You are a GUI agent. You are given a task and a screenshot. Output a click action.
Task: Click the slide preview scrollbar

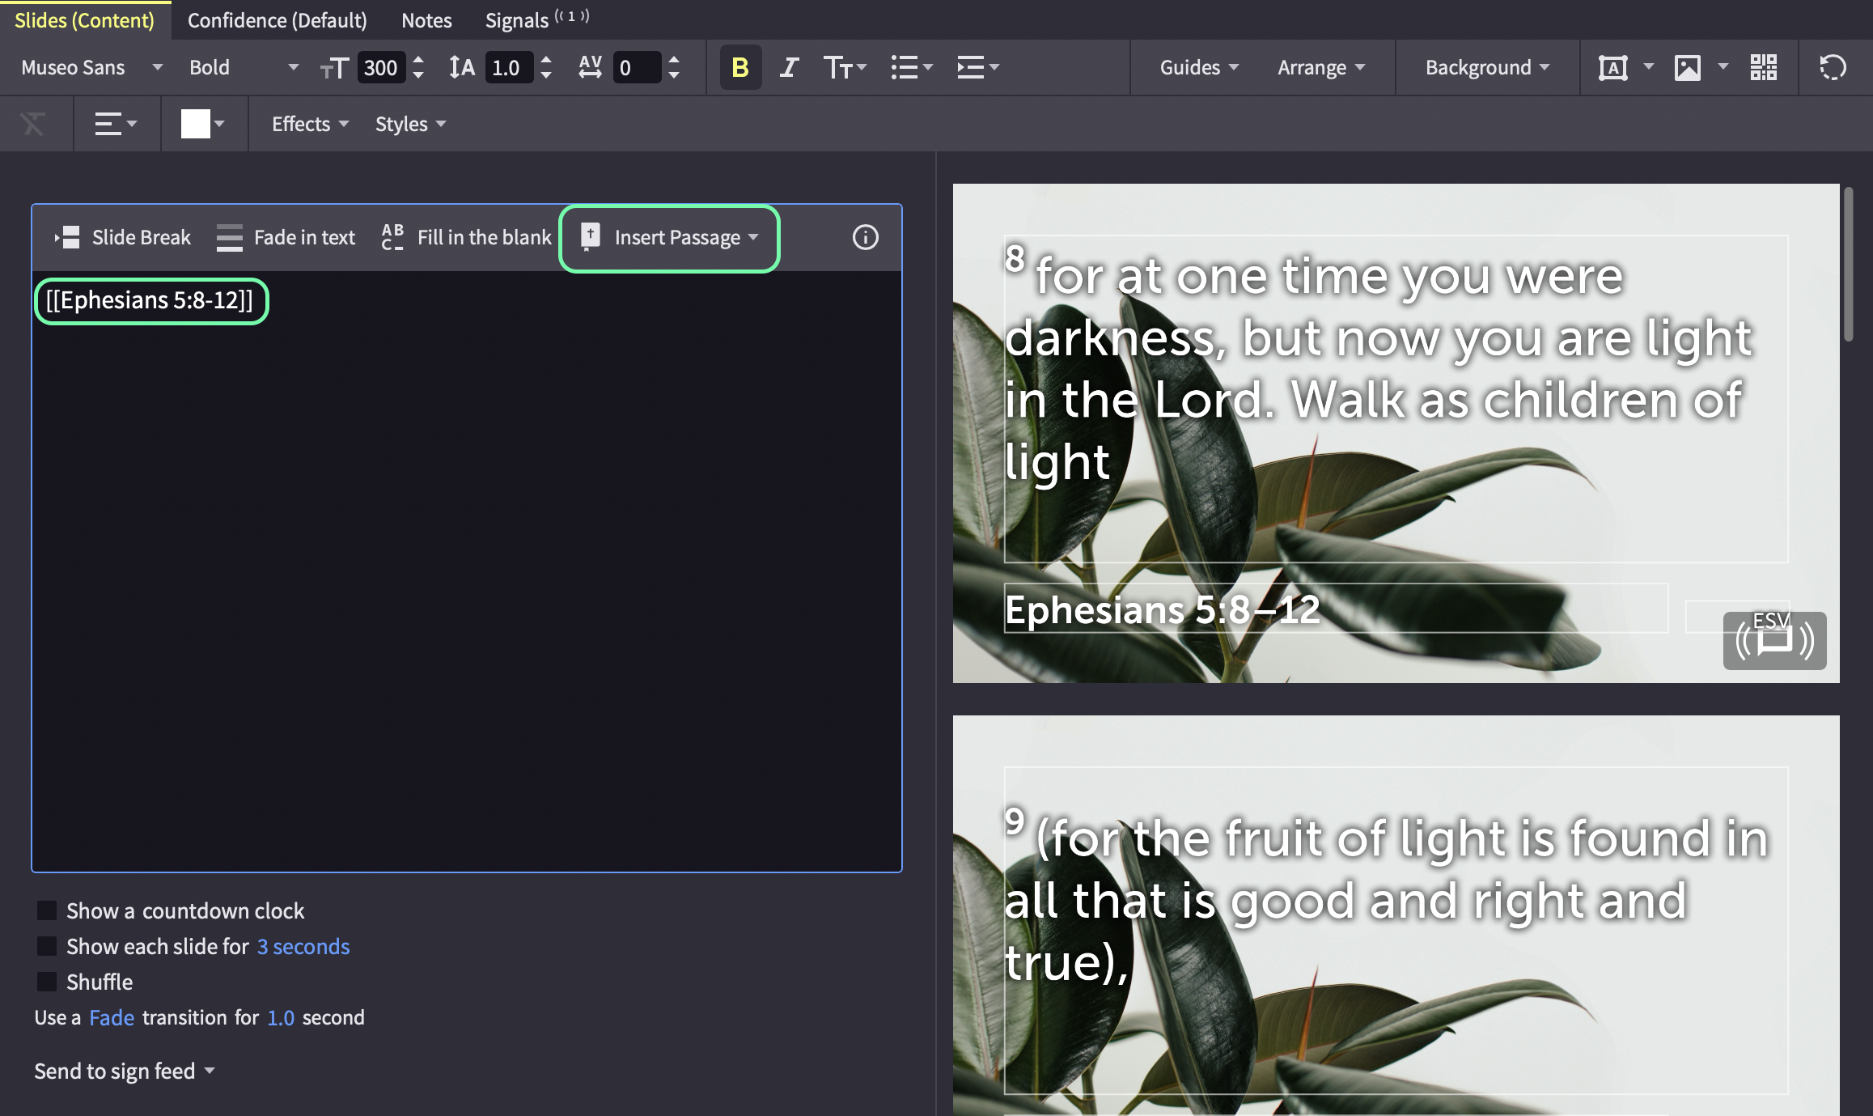pos(1848,264)
